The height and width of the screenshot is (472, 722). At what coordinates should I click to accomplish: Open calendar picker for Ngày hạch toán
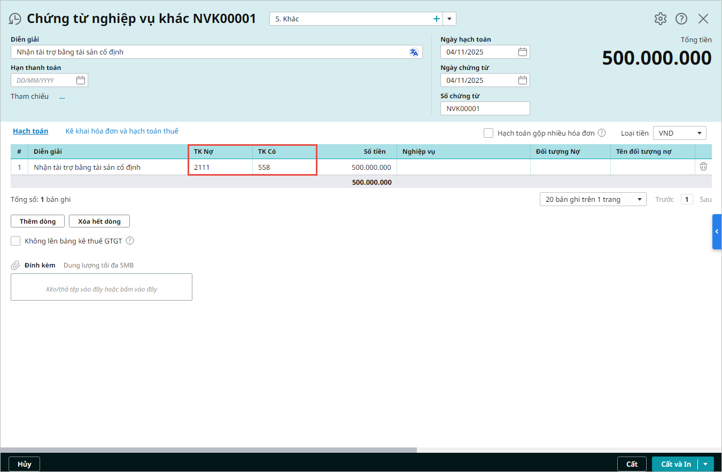522,52
